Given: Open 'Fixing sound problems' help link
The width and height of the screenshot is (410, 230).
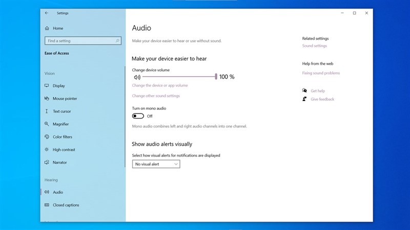Looking at the screenshot, I should (321, 73).
